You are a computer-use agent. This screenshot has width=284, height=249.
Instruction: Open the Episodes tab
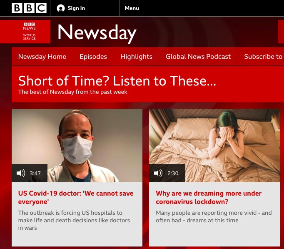(x=93, y=57)
